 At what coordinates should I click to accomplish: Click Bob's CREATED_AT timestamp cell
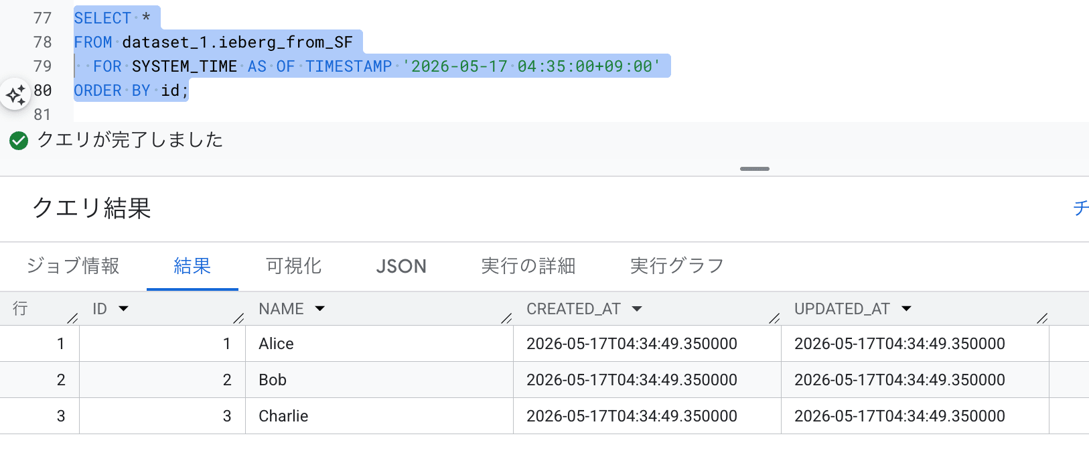(647, 380)
